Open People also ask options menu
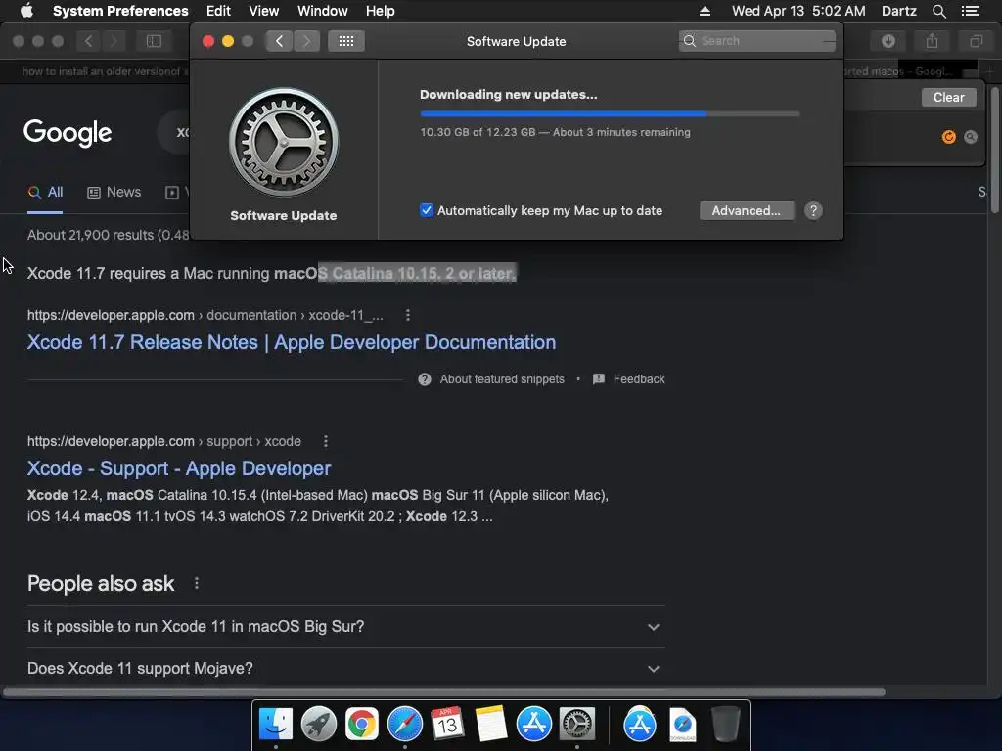The width and height of the screenshot is (1002, 751). click(196, 583)
